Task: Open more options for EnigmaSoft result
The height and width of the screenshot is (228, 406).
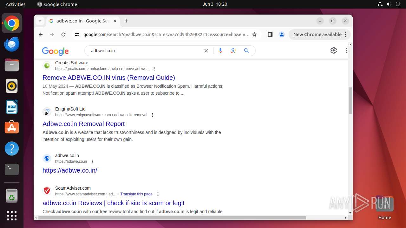Action: tap(153, 115)
